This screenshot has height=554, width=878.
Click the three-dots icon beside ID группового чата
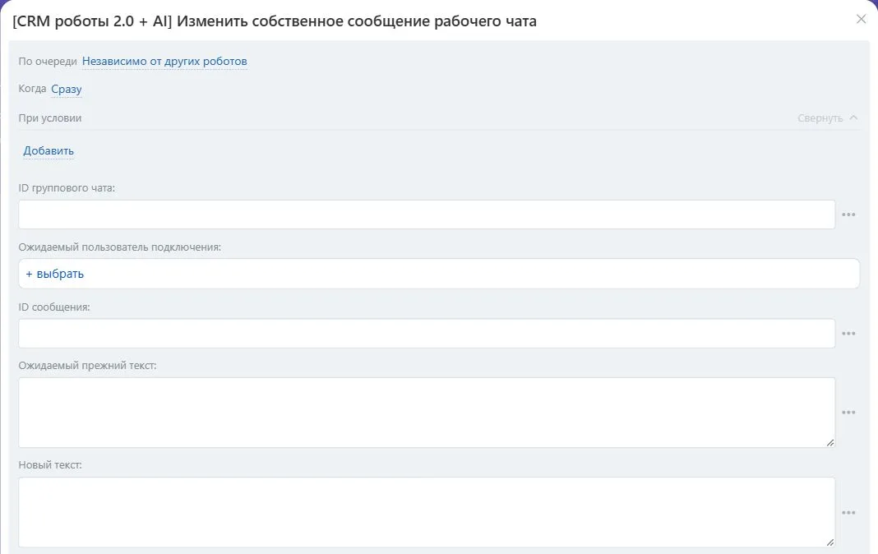(x=848, y=215)
